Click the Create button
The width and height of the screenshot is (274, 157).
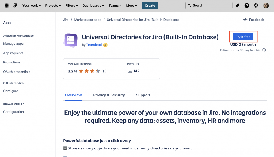click(150, 6)
